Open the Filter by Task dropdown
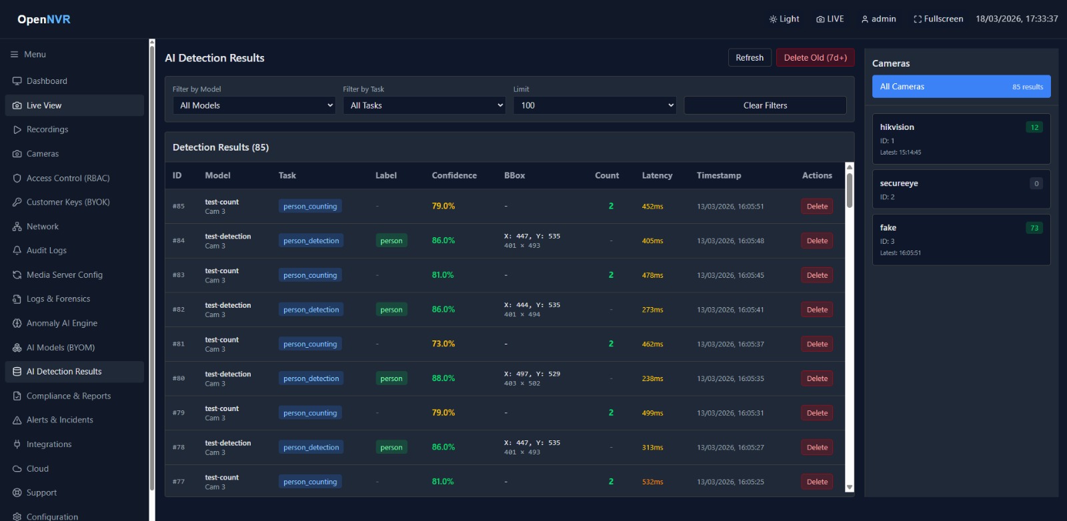1067x521 pixels. 424,105
